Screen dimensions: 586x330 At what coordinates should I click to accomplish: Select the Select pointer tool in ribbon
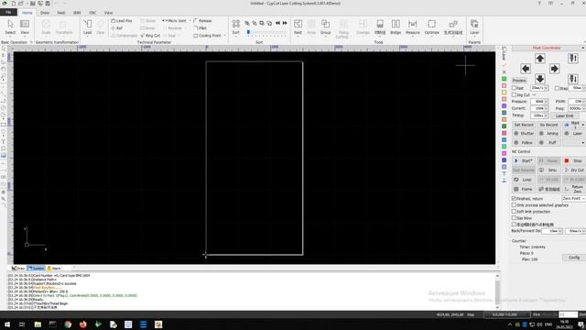pyautogui.click(x=10, y=27)
